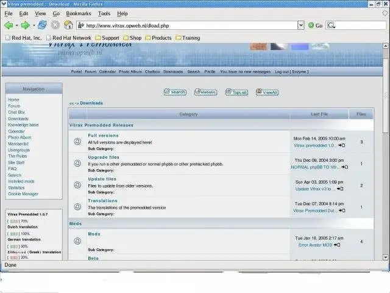Click the download search button
Image resolution: width=390 pixels, height=293 pixels.
[x=175, y=92]
